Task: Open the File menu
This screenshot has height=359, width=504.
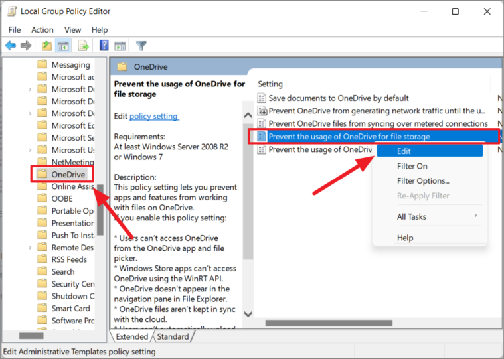Action: point(15,30)
